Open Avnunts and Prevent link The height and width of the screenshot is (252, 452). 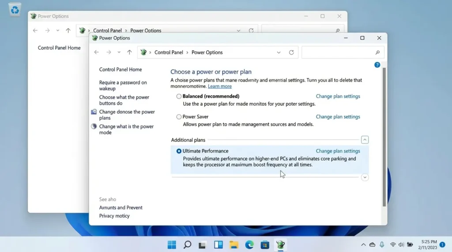point(121,208)
